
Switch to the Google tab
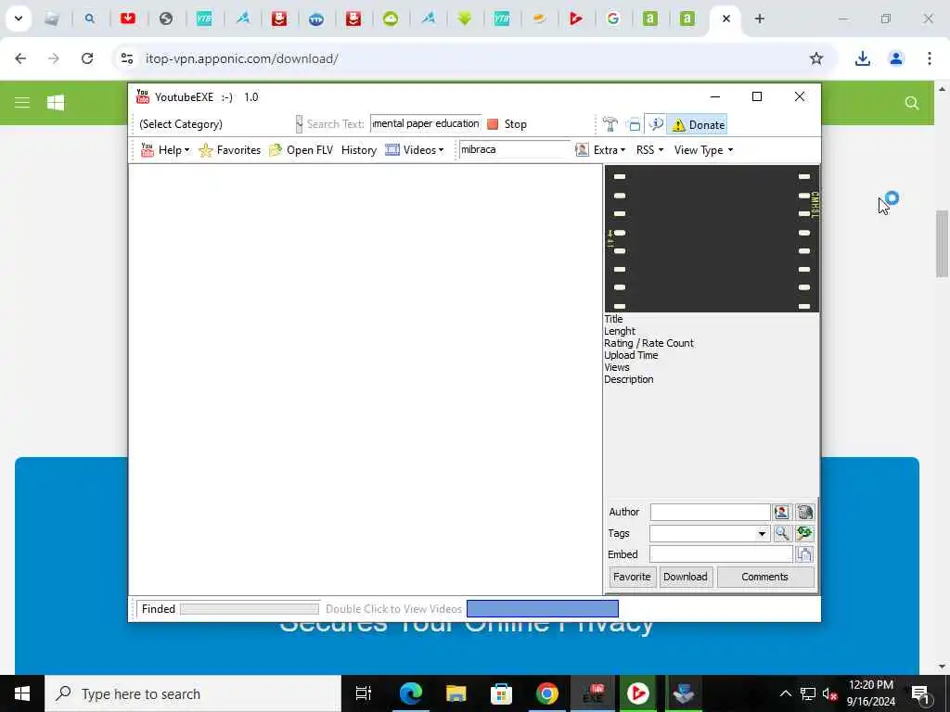612,19
